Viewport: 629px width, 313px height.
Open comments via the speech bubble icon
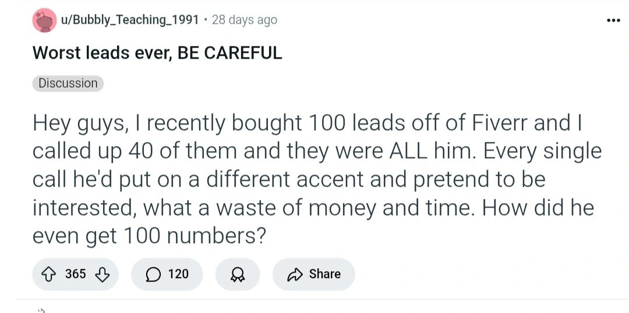click(153, 275)
